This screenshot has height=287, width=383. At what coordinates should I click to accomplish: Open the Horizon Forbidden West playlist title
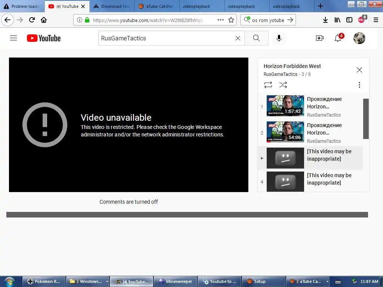pyautogui.click(x=292, y=66)
